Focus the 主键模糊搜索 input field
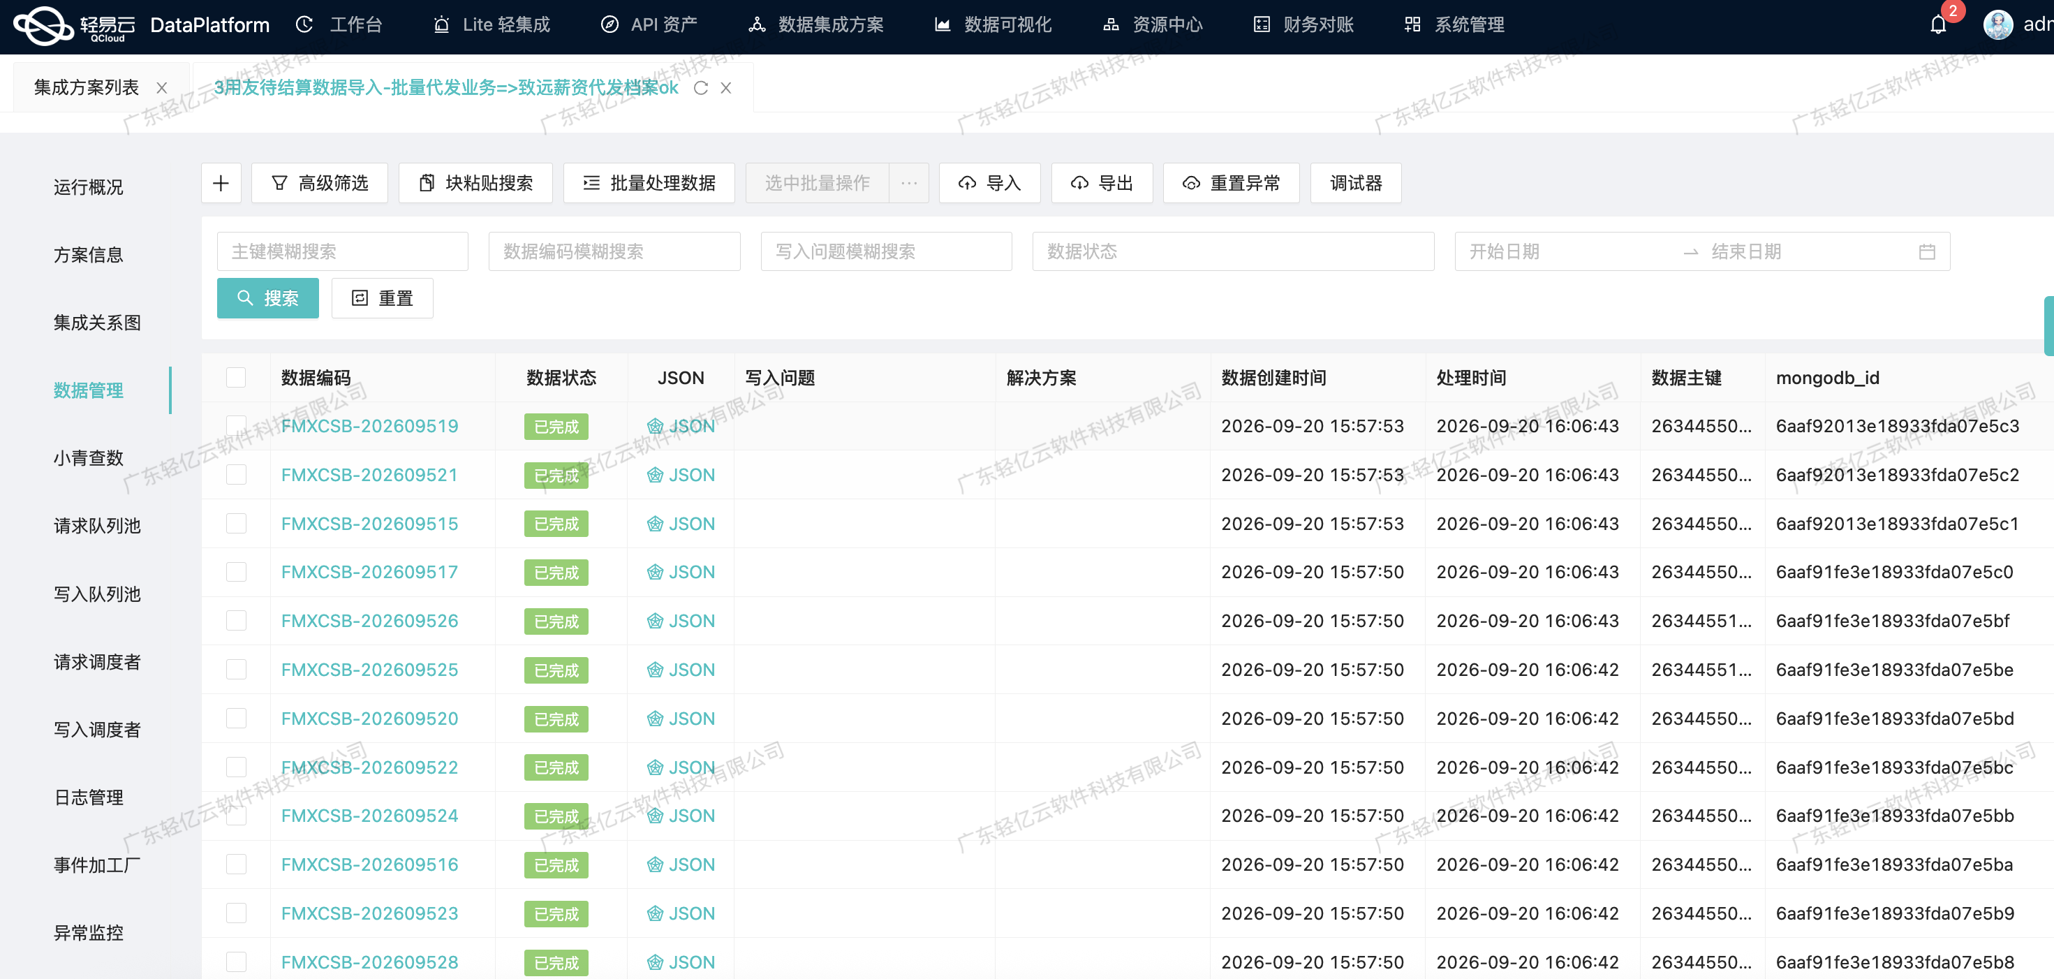This screenshot has width=2054, height=979. (x=343, y=252)
